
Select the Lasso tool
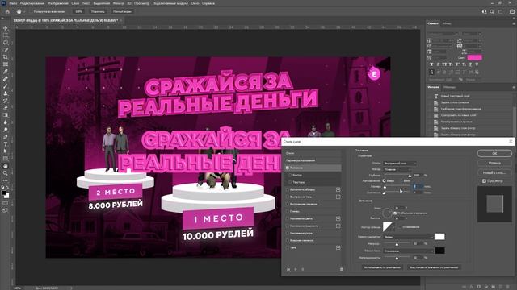point(6,43)
